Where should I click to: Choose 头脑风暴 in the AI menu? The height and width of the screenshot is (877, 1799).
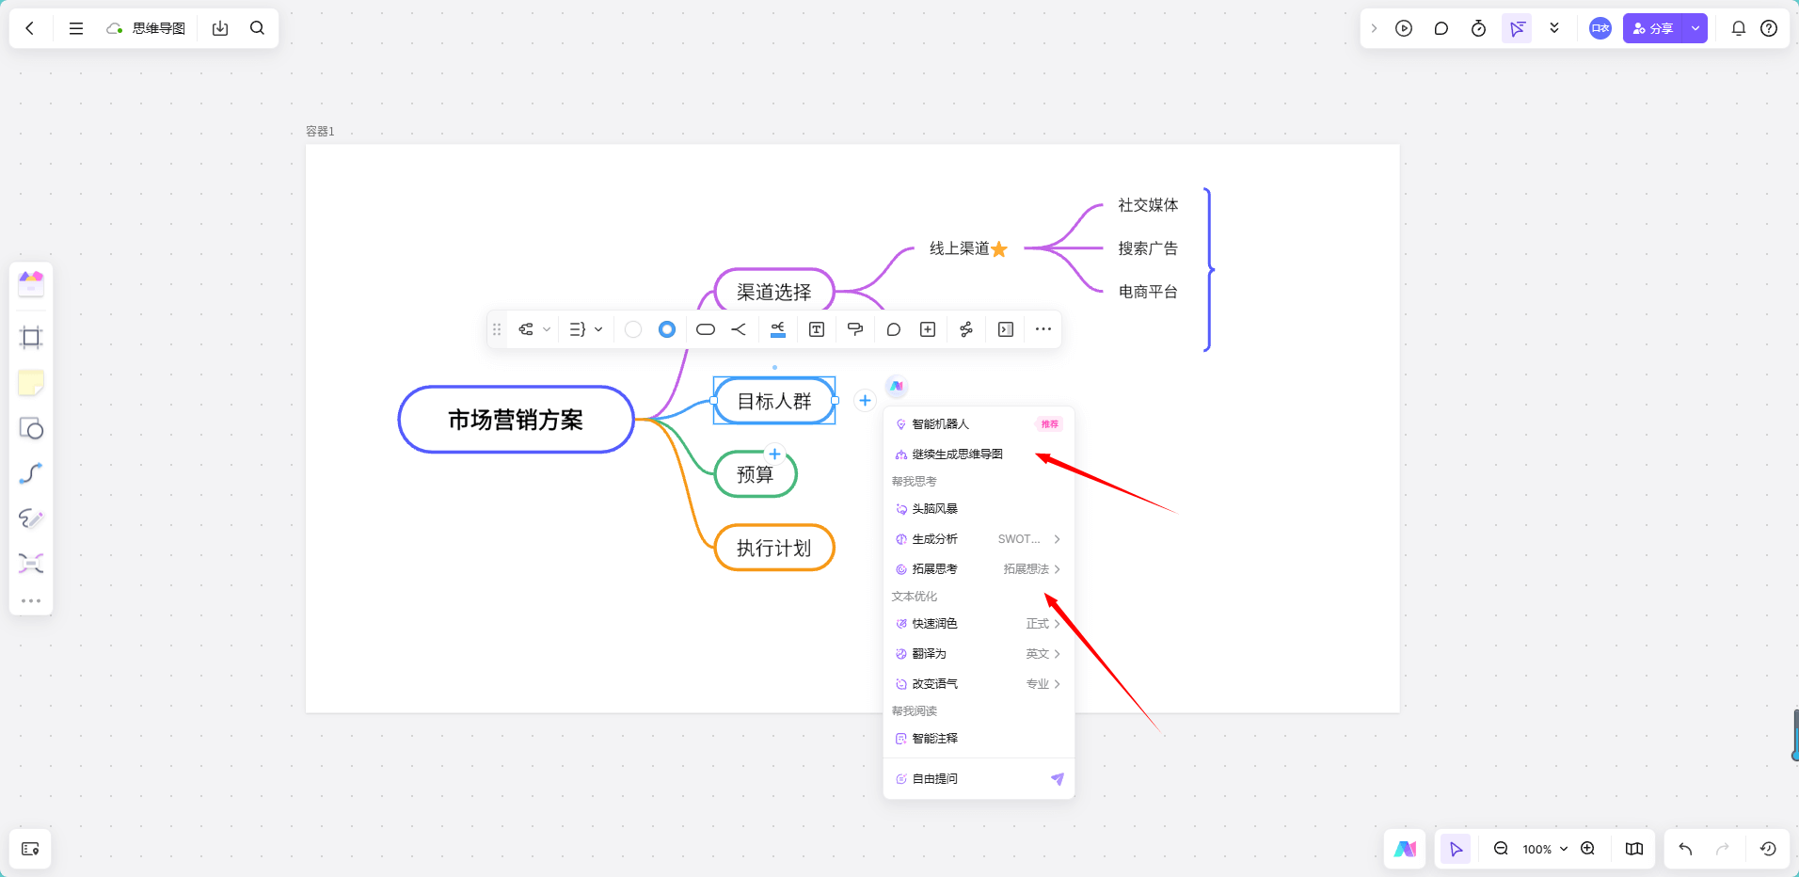pos(934,509)
